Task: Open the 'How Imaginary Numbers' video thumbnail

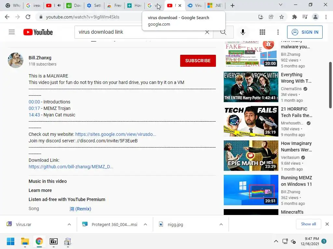Action: [x=251, y=156]
